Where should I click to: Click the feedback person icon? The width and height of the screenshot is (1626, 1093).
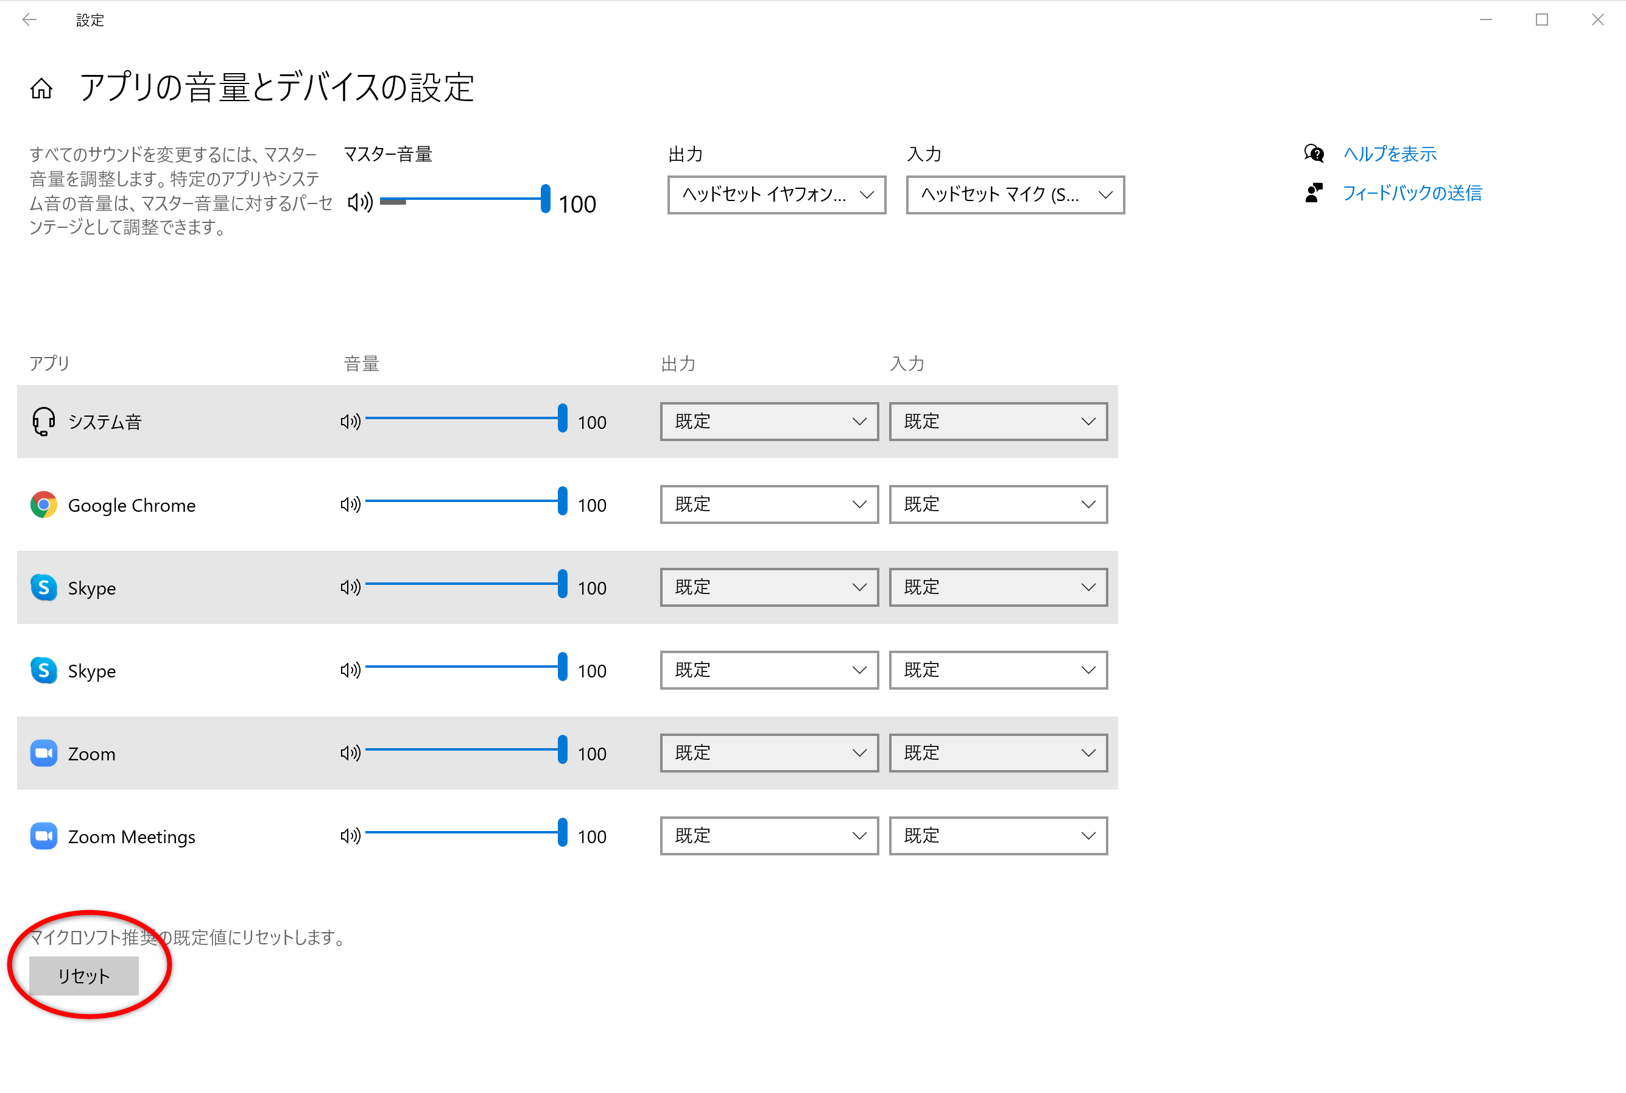click(1314, 193)
